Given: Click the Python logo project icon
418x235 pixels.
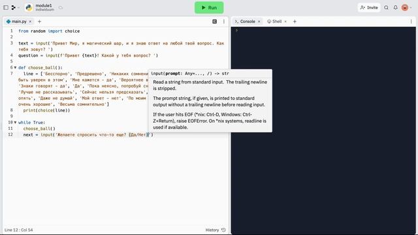Looking at the screenshot, I should 29,8.
